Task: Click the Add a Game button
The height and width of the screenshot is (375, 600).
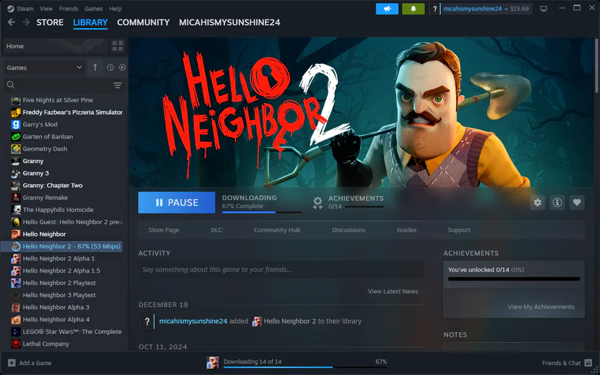Action: pos(30,363)
